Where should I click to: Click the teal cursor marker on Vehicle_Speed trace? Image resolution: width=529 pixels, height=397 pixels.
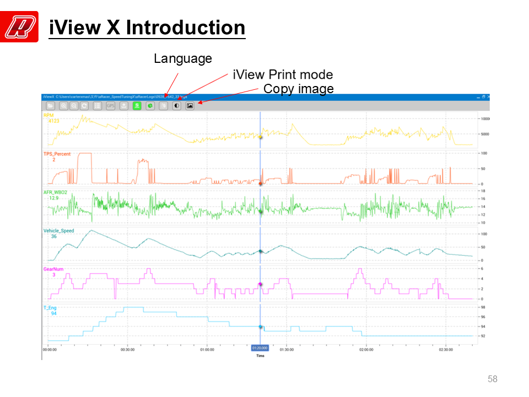tap(261, 251)
